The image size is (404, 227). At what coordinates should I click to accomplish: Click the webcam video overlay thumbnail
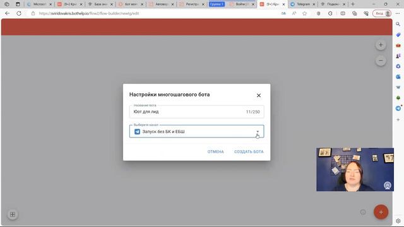coord(355,170)
